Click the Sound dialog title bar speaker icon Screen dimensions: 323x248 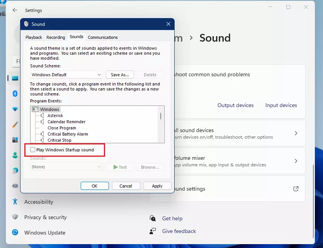click(x=26, y=24)
